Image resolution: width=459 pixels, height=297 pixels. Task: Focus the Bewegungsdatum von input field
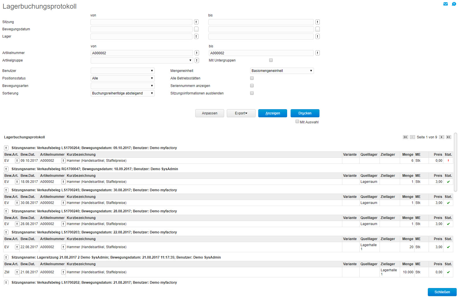click(141, 29)
